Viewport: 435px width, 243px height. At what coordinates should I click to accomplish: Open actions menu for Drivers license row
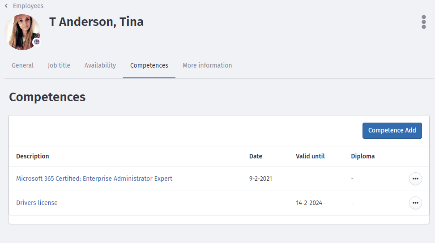coord(415,203)
